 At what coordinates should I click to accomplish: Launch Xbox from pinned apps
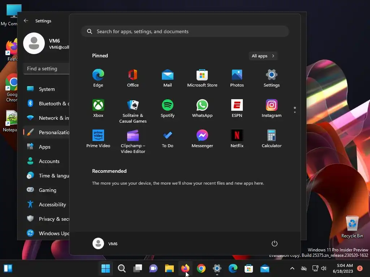click(x=98, y=108)
